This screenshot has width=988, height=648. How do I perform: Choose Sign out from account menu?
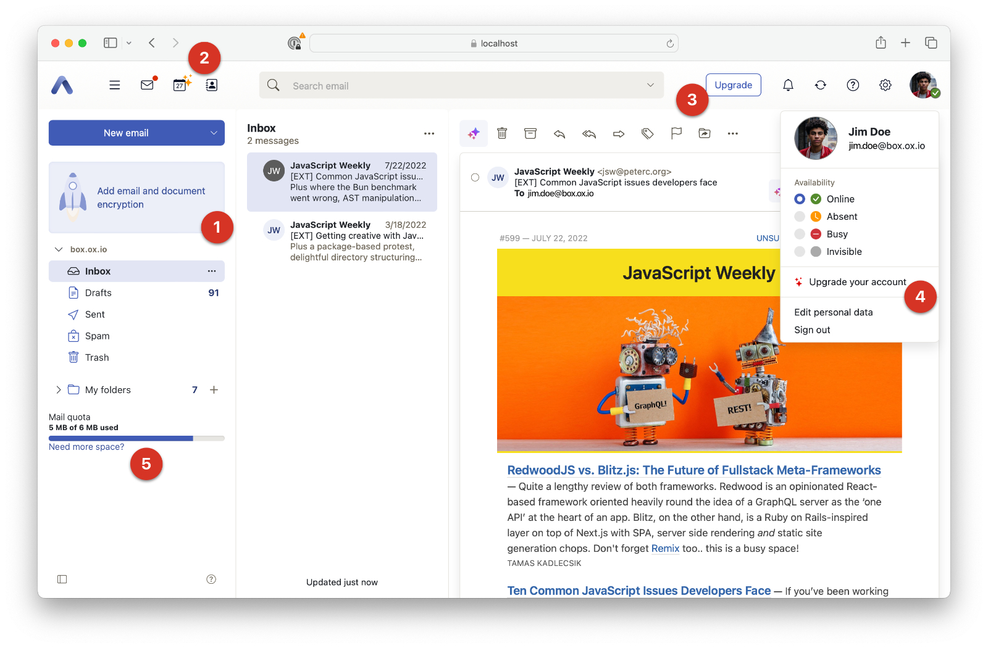click(x=812, y=330)
